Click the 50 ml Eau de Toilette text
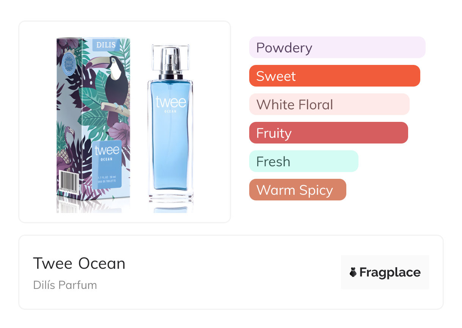This screenshot has width=462, height=328. [x=107, y=180]
